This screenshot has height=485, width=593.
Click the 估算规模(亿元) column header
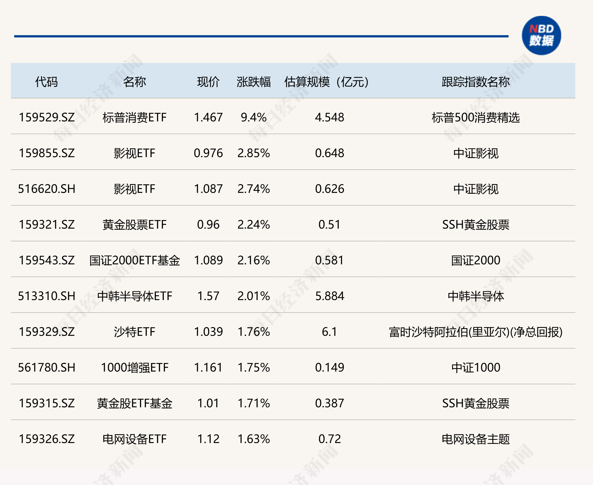click(326, 82)
